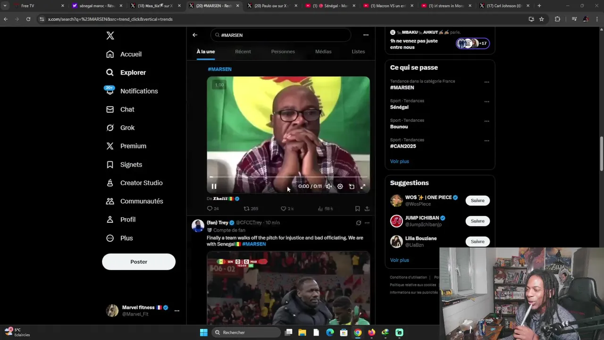Open account menu next to Marvel fitness

coord(177,311)
